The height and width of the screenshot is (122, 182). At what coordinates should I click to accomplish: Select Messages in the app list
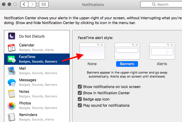(37, 82)
